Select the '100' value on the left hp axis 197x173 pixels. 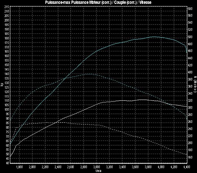(x=7, y=109)
